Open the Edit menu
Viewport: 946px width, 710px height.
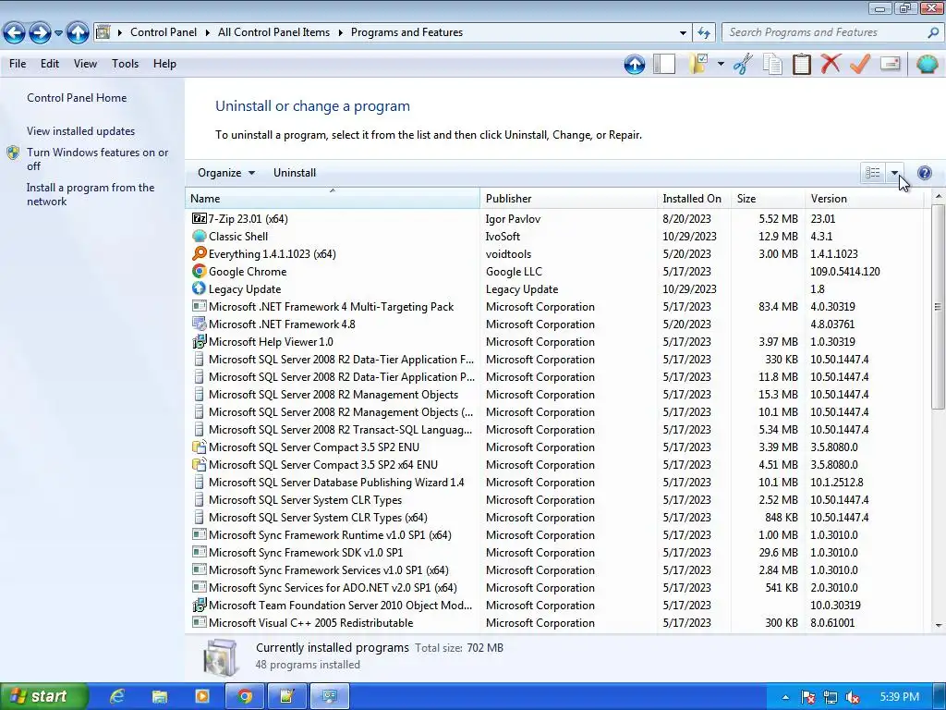tap(50, 64)
